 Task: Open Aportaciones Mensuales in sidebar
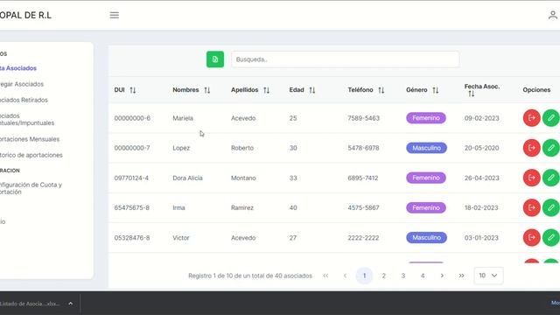click(x=30, y=139)
